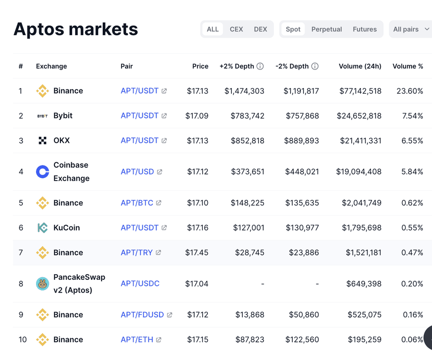
Task: Click the KuCoin exchange name
Action: 67,228
